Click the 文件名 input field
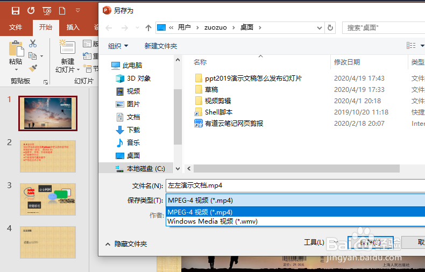The height and width of the screenshot is (272, 425). click(295, 185)
